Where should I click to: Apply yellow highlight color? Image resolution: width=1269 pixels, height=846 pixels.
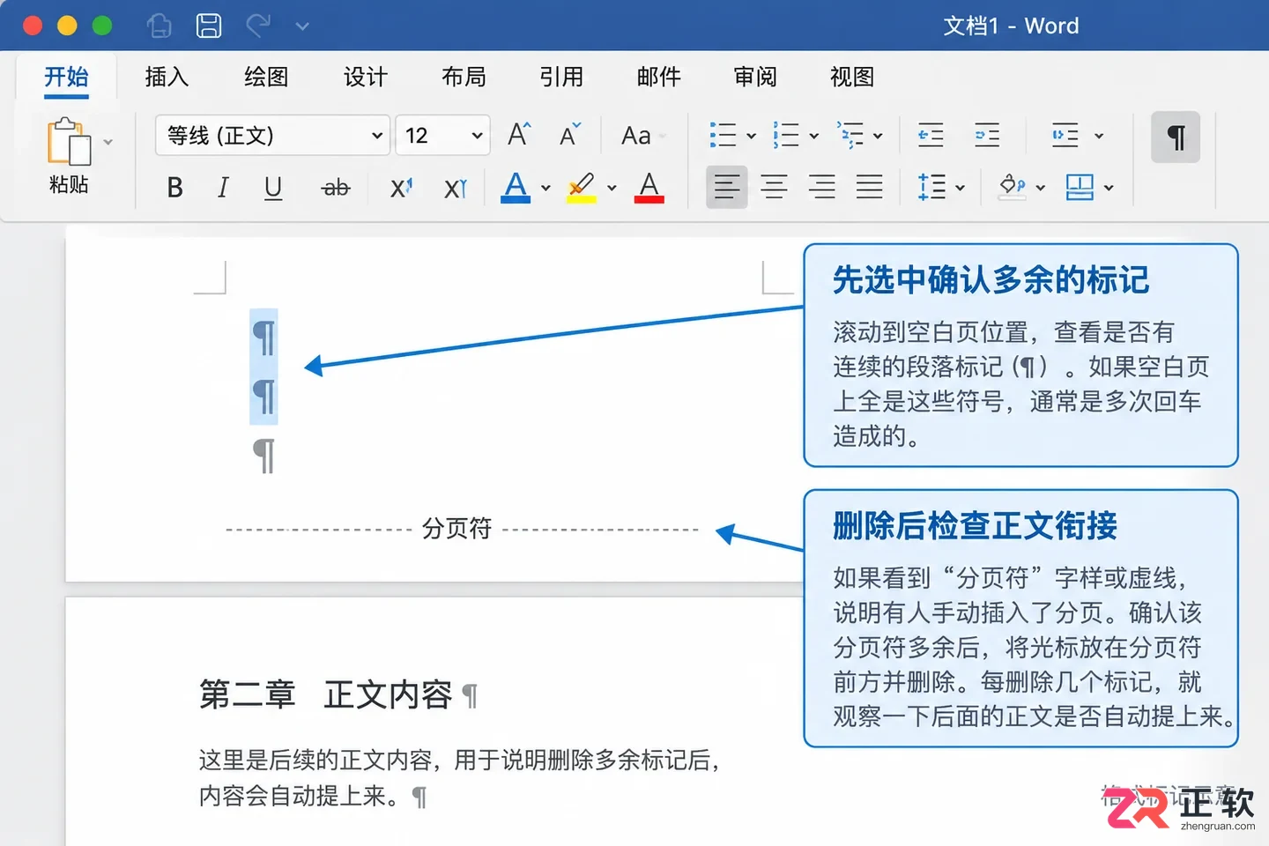[x=581, y=188]
